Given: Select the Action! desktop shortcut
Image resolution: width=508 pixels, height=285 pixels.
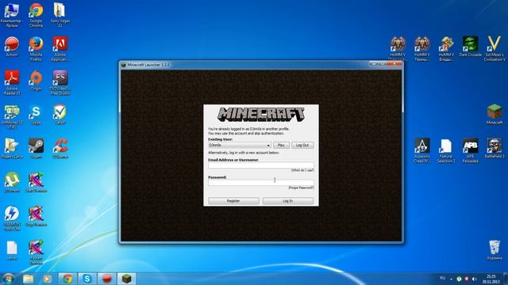Looking at the screenshot, I should click(12, 47).
